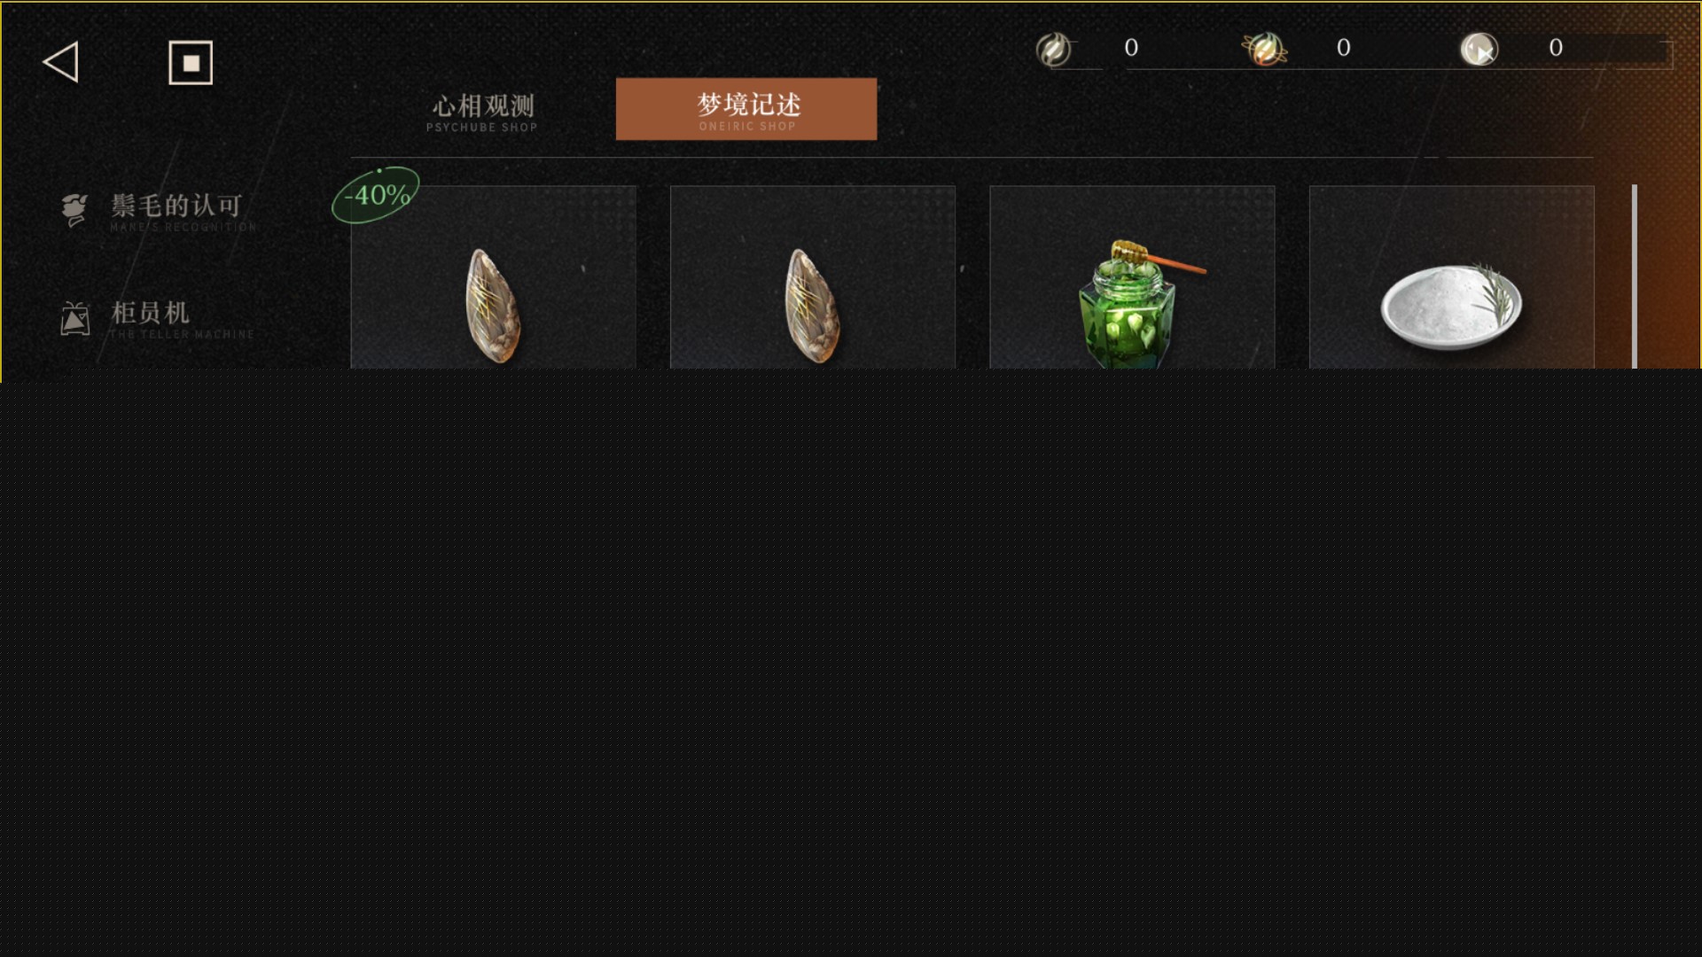
Task: Click the first silver currency icon
Action: (1054, 50)
